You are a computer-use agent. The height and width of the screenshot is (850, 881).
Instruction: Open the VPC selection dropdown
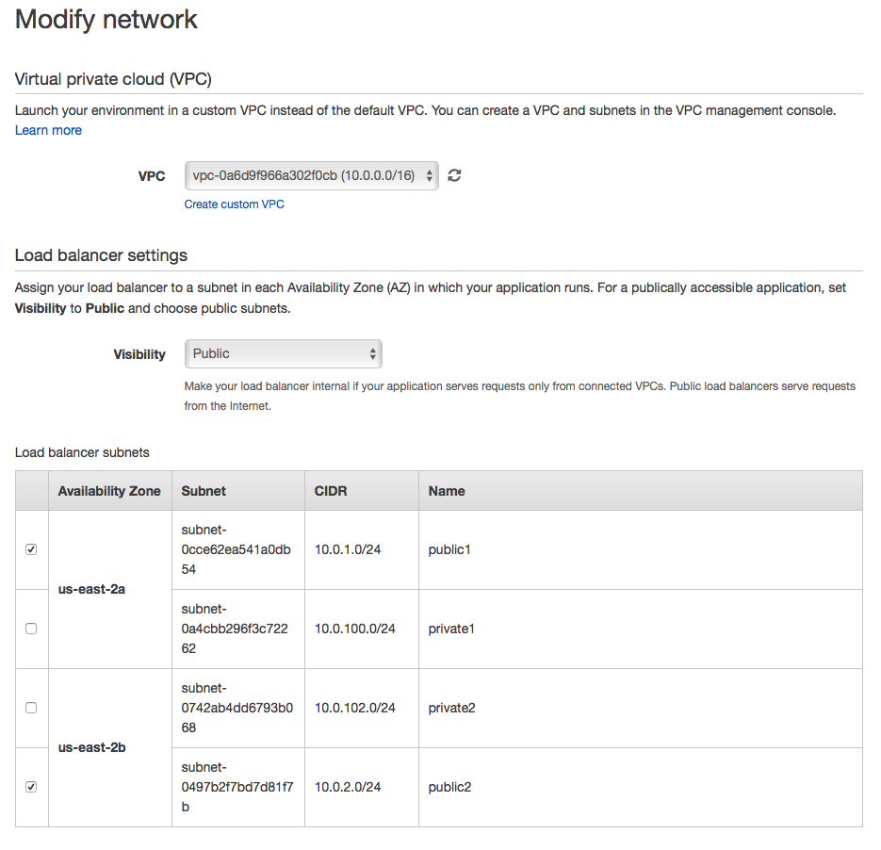point(311,175)
